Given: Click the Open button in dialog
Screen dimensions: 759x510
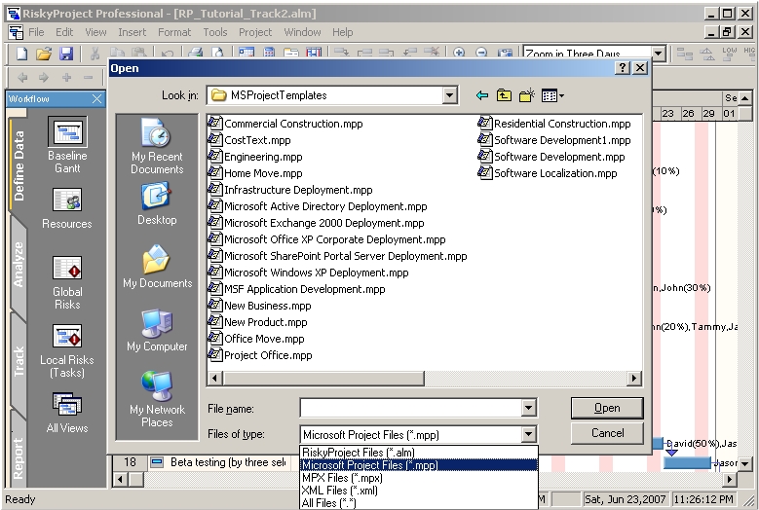Looking at the screenshot, I should coord(607,408).
